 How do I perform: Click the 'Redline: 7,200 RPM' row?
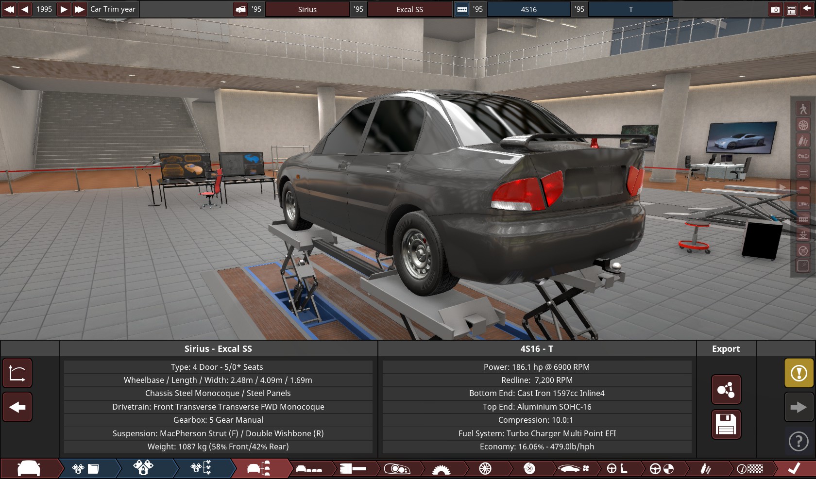pos(537,380)
